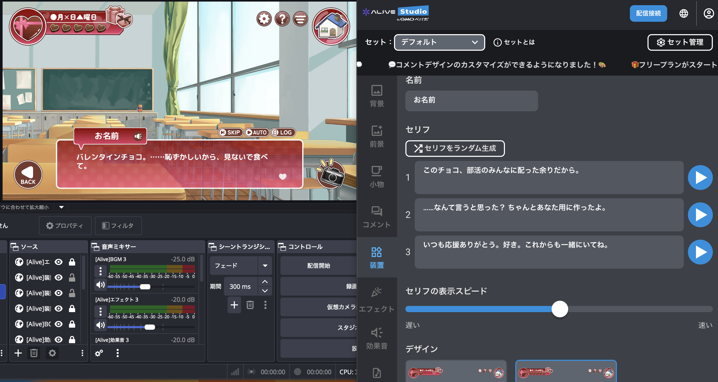Screen dimensions: 718x382
Task: Toggle visibility of [Alive]BG source
Action: coord(59,324)
